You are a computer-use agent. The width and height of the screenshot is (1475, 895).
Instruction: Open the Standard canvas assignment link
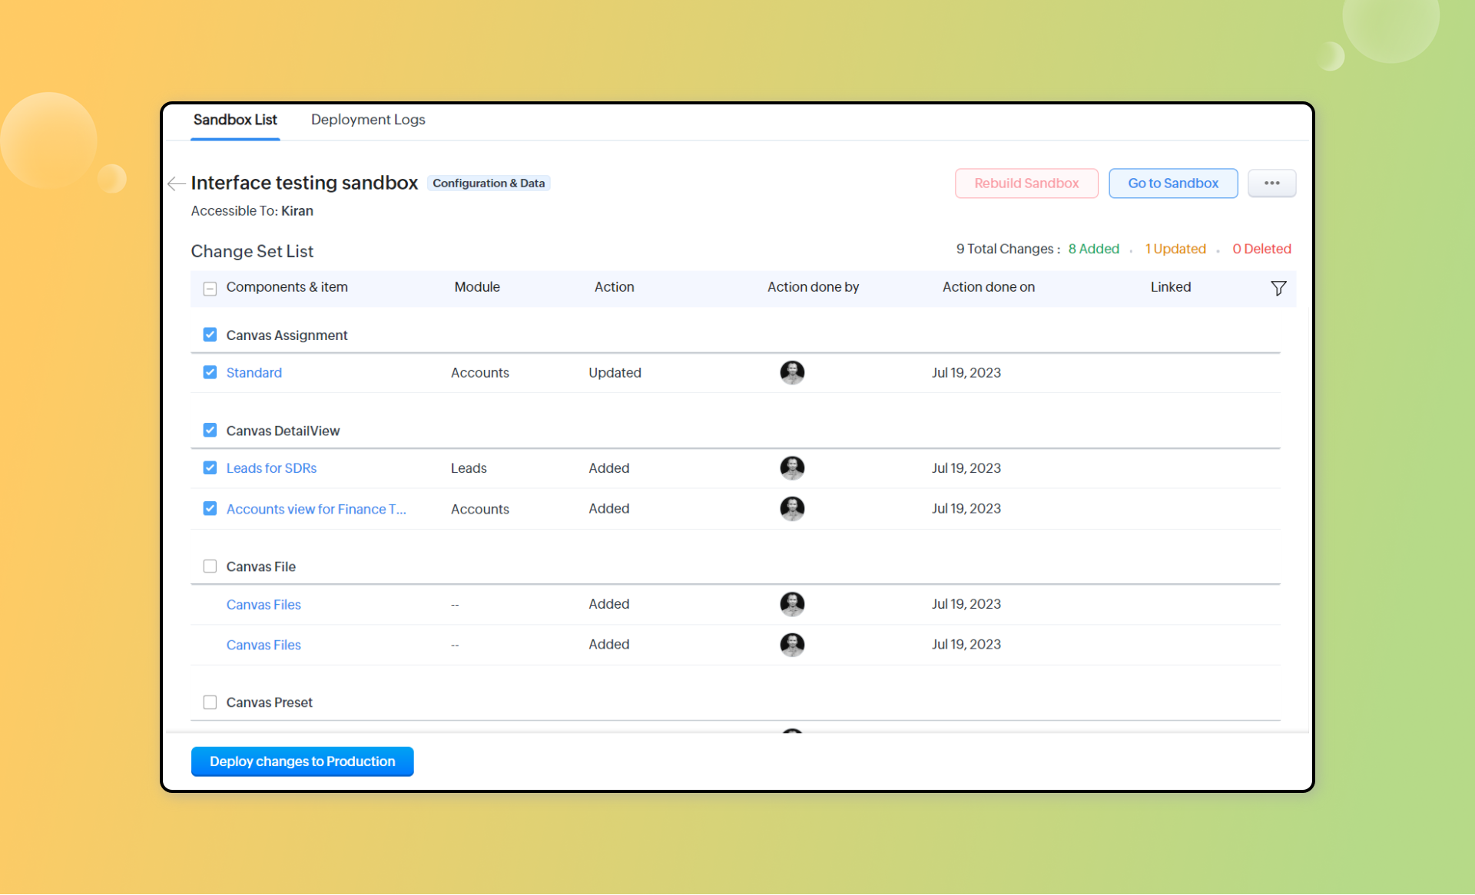pos(254,373)
